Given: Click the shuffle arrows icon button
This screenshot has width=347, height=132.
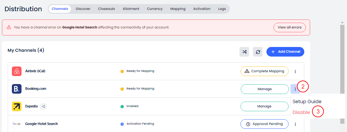Looking at the screenshot, I should (x=244, y=52).
